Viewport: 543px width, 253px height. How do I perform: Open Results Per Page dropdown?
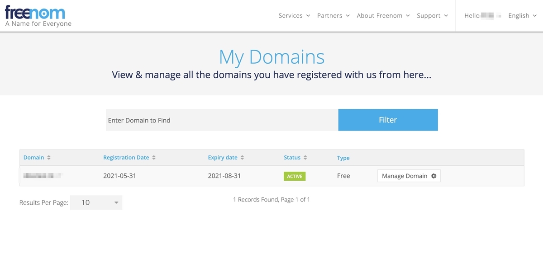point(96,202)
